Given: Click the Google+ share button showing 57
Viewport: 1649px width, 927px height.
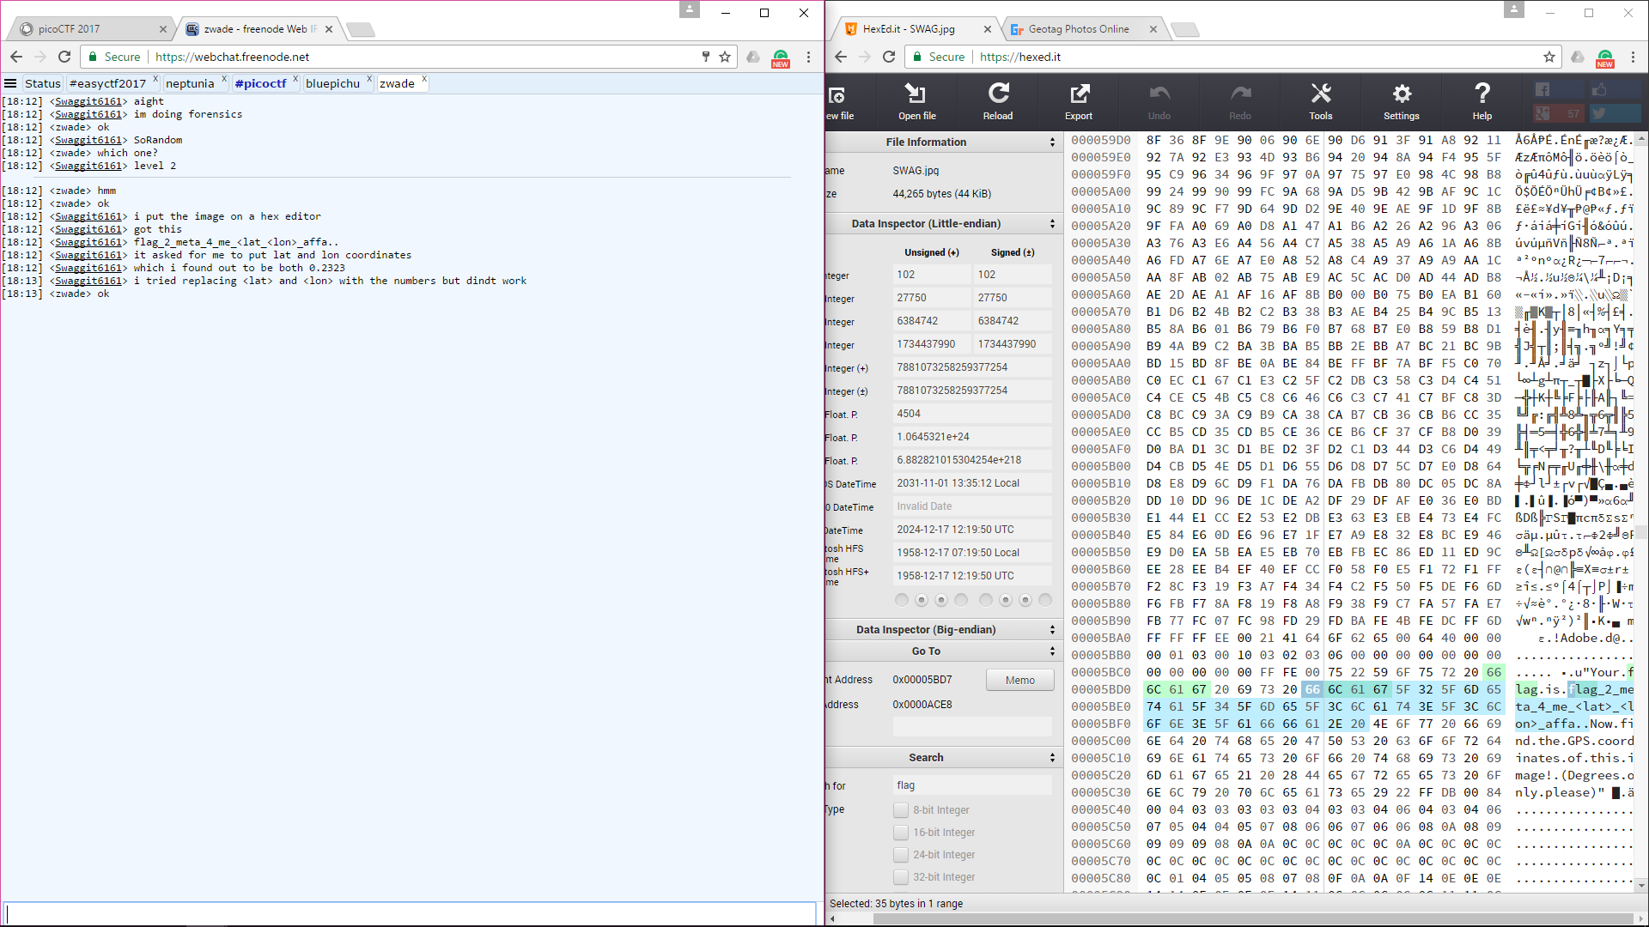Looking at the screenshot, I should pyautogui.click(x=1559, y=113).
